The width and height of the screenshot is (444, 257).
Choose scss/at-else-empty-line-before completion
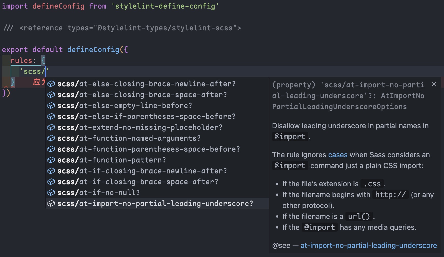click(157, 105)
